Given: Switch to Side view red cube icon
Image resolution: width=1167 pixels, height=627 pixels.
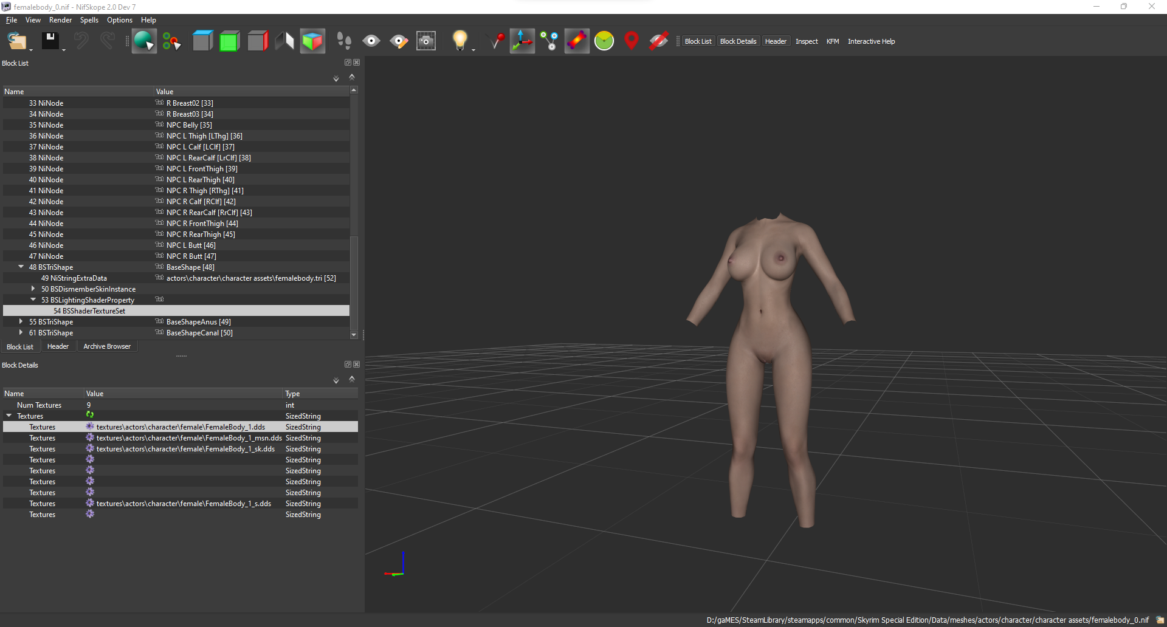Looking at the screenshot, I should click(257, 41).
